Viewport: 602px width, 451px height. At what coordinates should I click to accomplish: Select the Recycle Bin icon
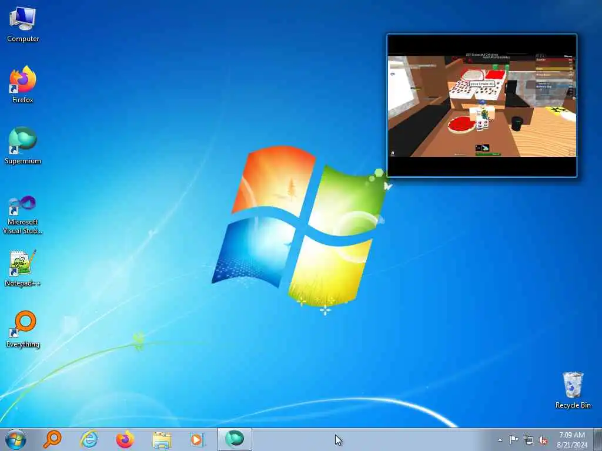[x=573, y=390]
